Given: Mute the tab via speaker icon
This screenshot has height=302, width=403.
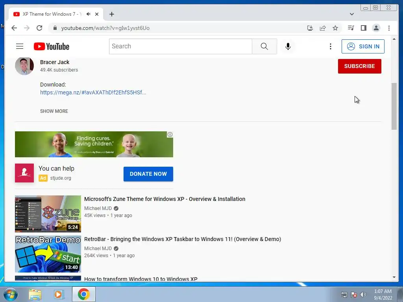Looking at the screenshot, I should (89, 14).
